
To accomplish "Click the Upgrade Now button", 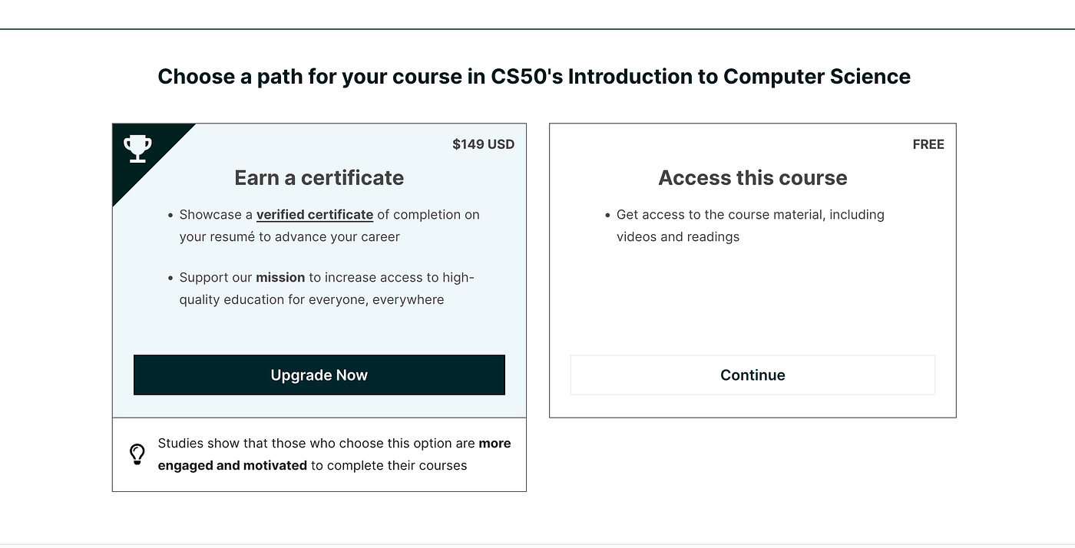I will pyautogui.click(x=319, y=375).
